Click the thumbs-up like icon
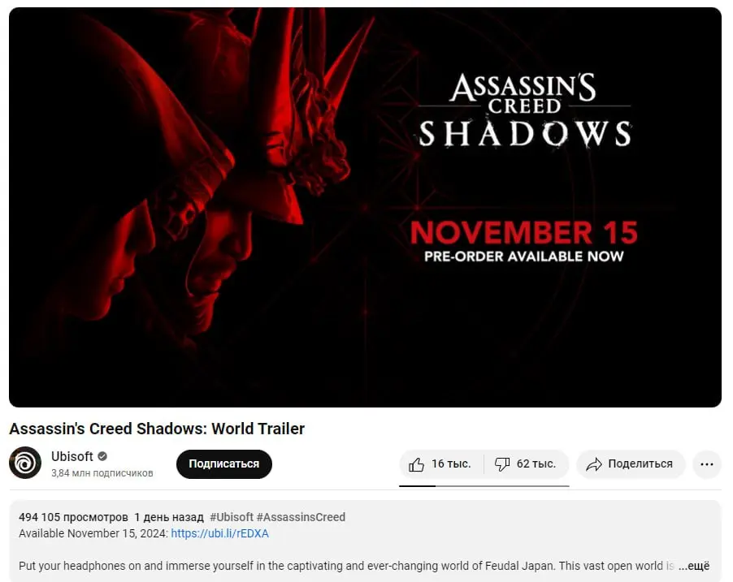The width and height of the screenshot is (733, 582). point(416,464)
